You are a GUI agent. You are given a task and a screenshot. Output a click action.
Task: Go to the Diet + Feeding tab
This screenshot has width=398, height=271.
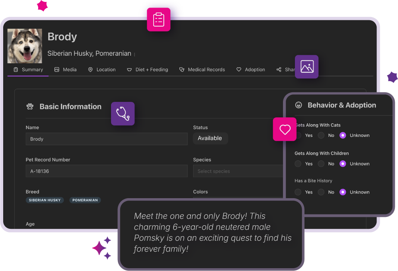click(148, 70)
